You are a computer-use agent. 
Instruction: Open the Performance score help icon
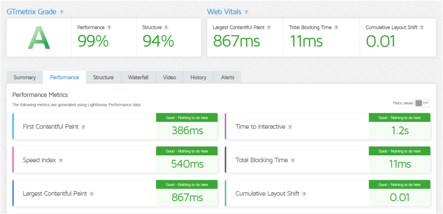(x=109, y=27)
